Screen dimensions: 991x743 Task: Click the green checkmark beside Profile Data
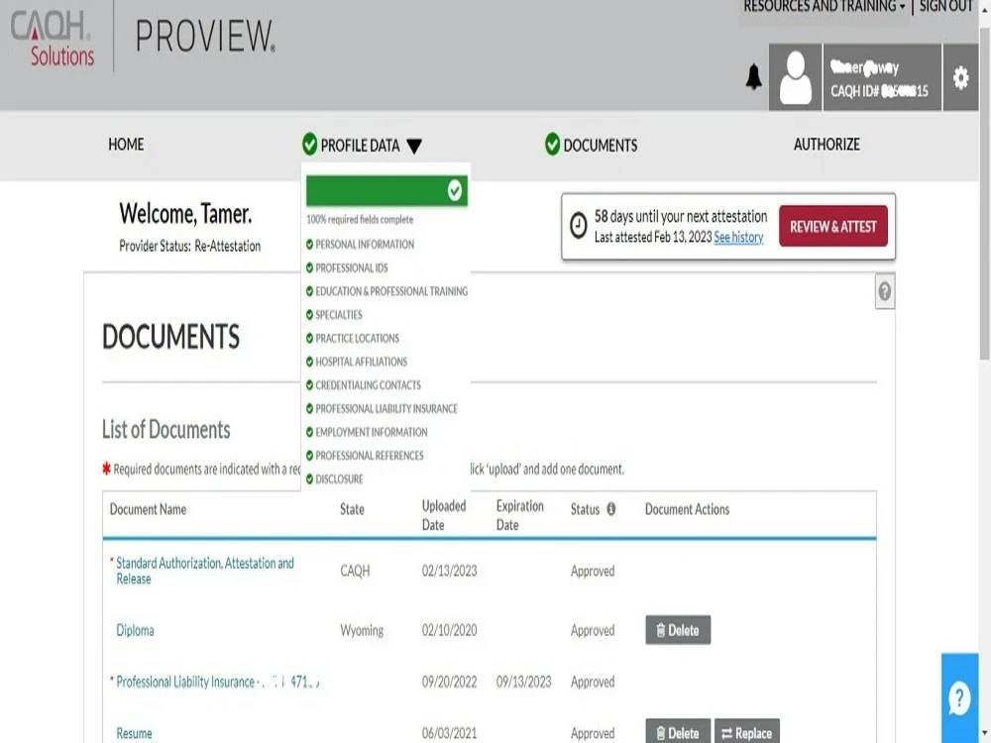[309, 145]
